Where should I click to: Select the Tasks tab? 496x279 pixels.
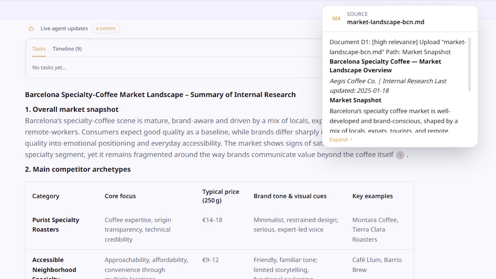point(39,49)
